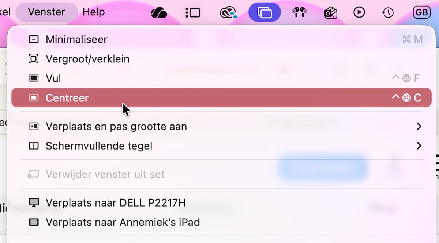Image resolution: width=439 pixels, height=243 pixels.
Task: Click the Vul window icon
Action: tap(34, 78)
